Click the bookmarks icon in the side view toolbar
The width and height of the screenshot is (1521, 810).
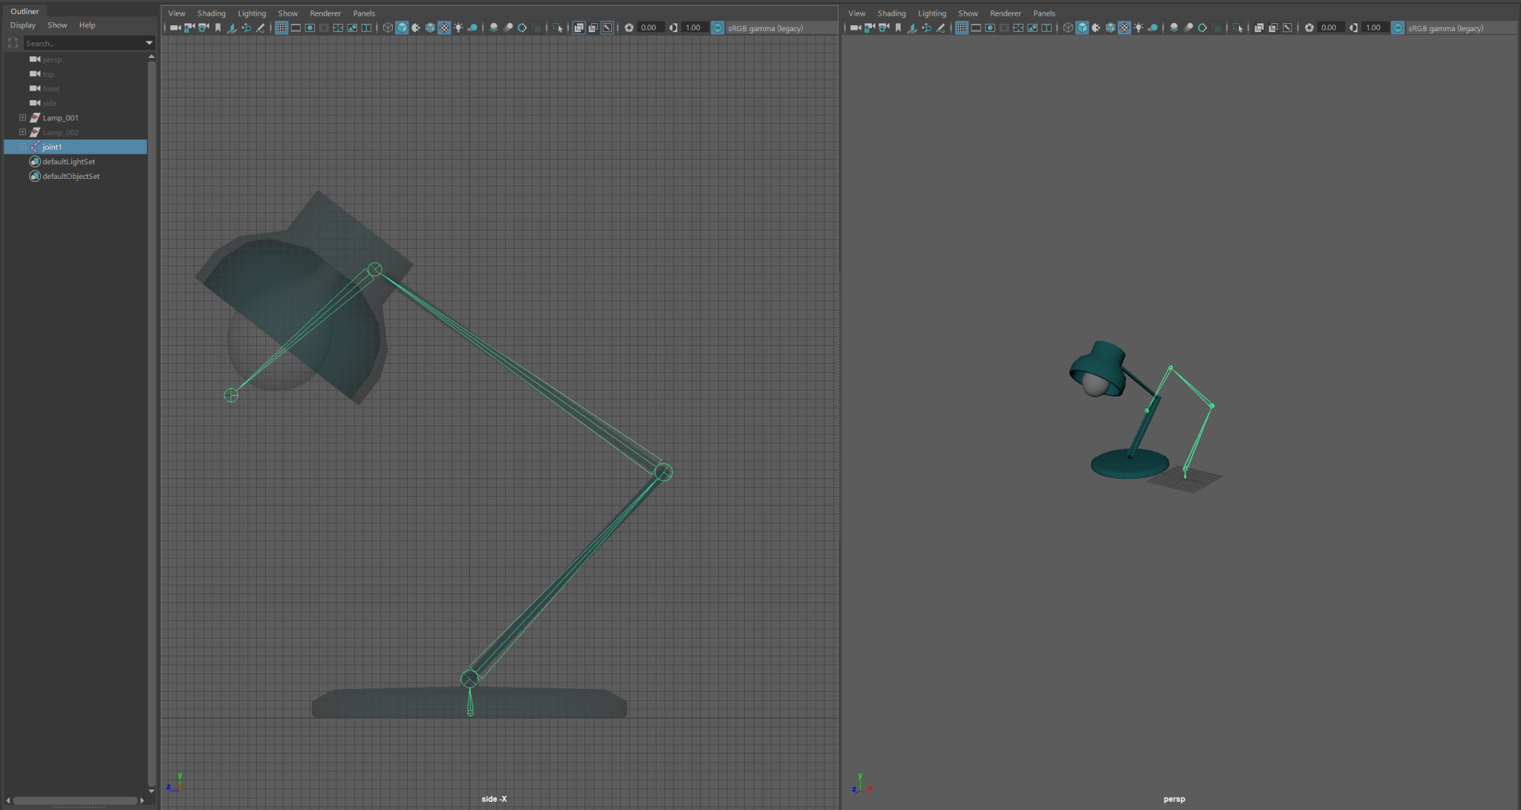[x=218, y=27]
